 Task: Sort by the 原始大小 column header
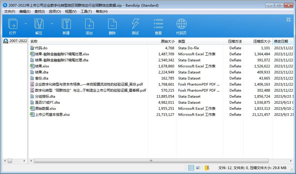coord(162,41)
